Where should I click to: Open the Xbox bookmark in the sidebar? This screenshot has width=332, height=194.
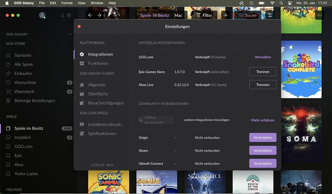tap(19, 165)
